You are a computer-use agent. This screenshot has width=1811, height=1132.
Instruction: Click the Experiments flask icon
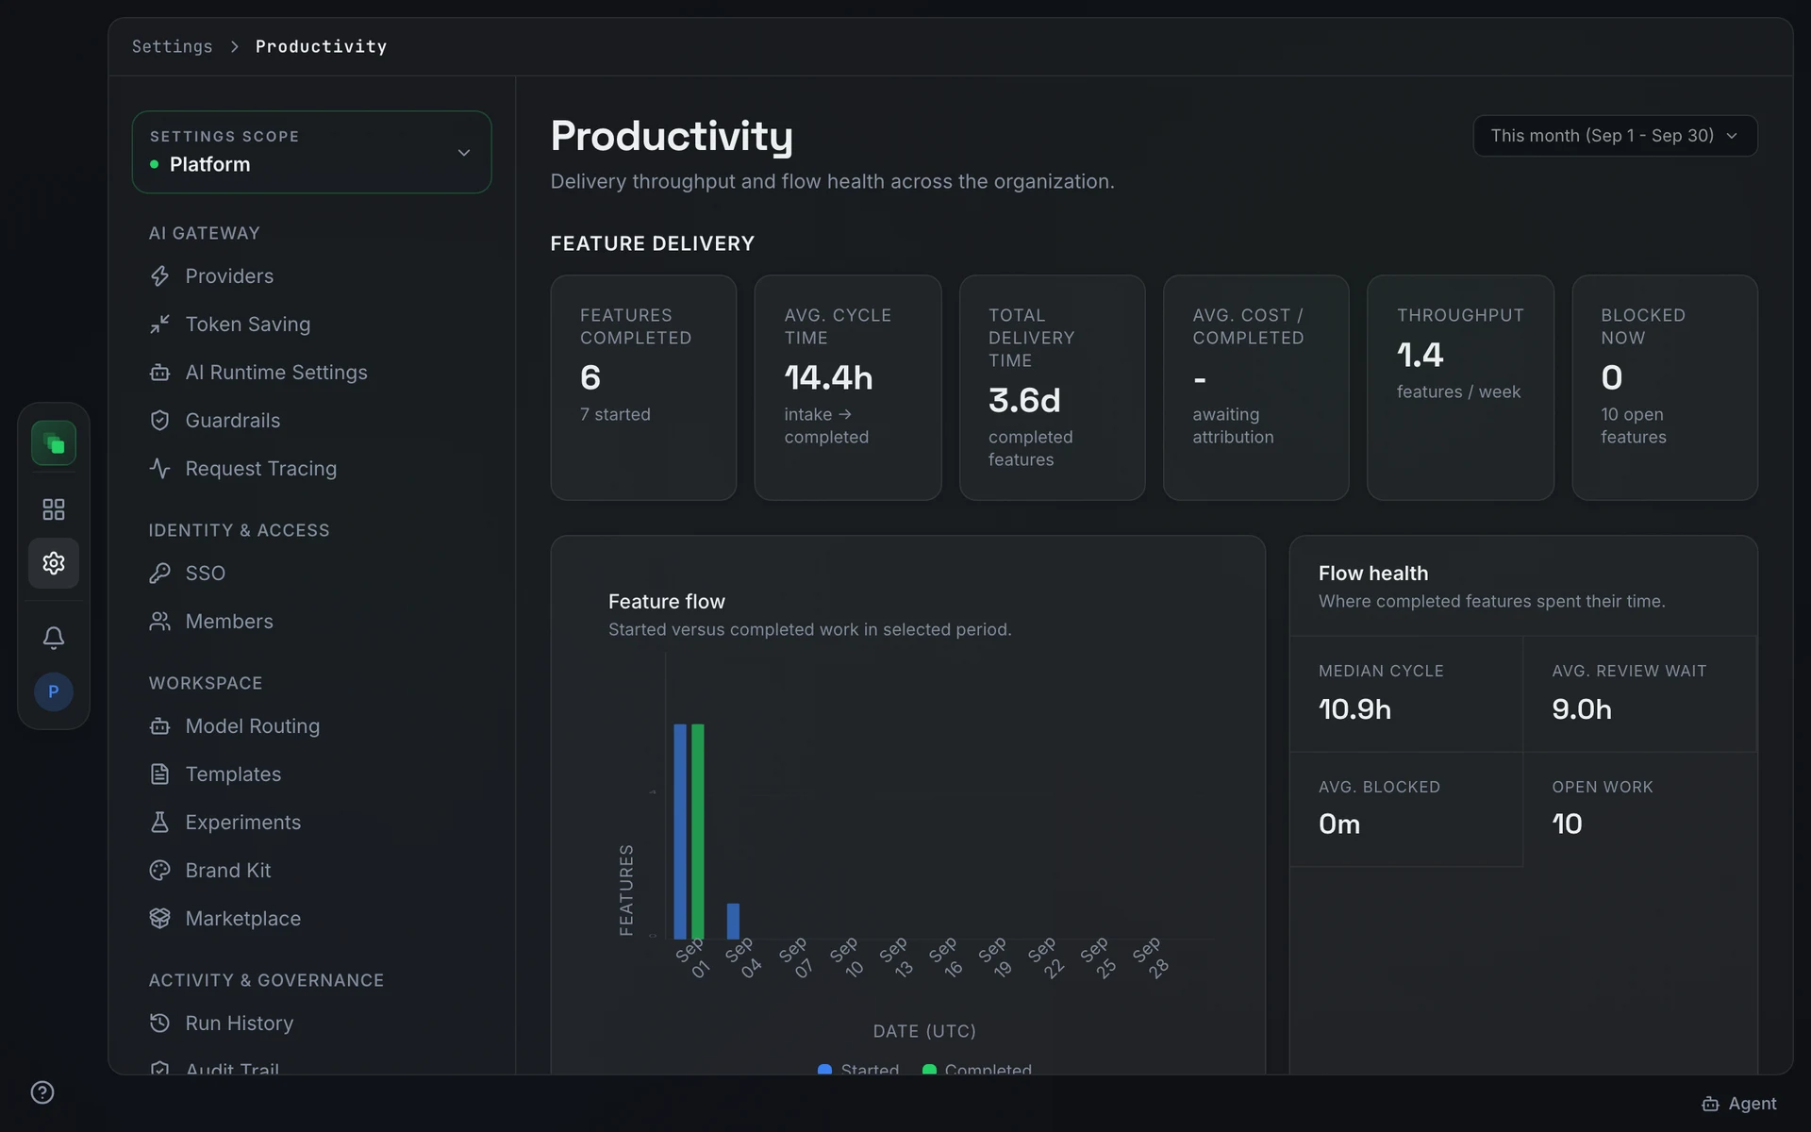click(160, 823)
